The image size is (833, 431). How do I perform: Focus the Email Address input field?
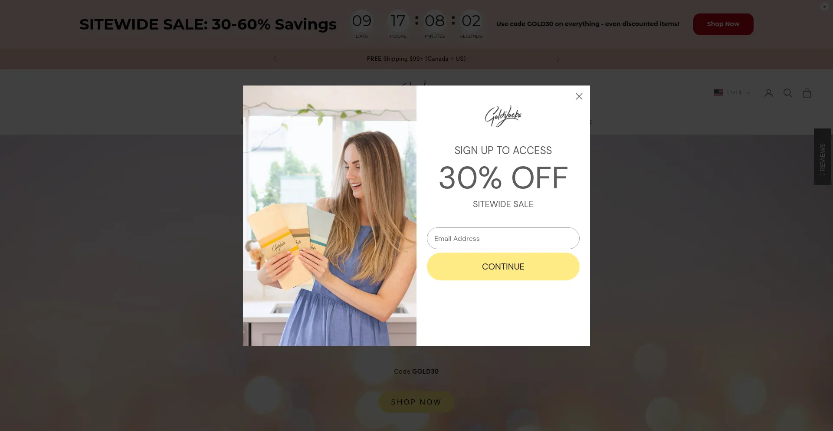[x=503, y=238]
